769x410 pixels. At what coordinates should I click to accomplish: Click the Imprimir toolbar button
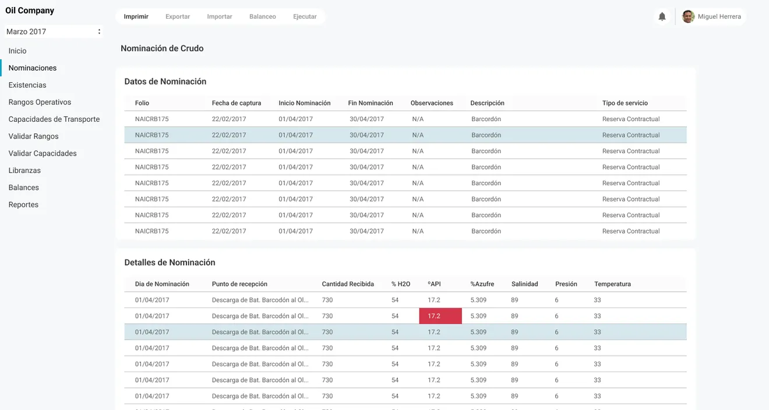(x=136, y=17)
